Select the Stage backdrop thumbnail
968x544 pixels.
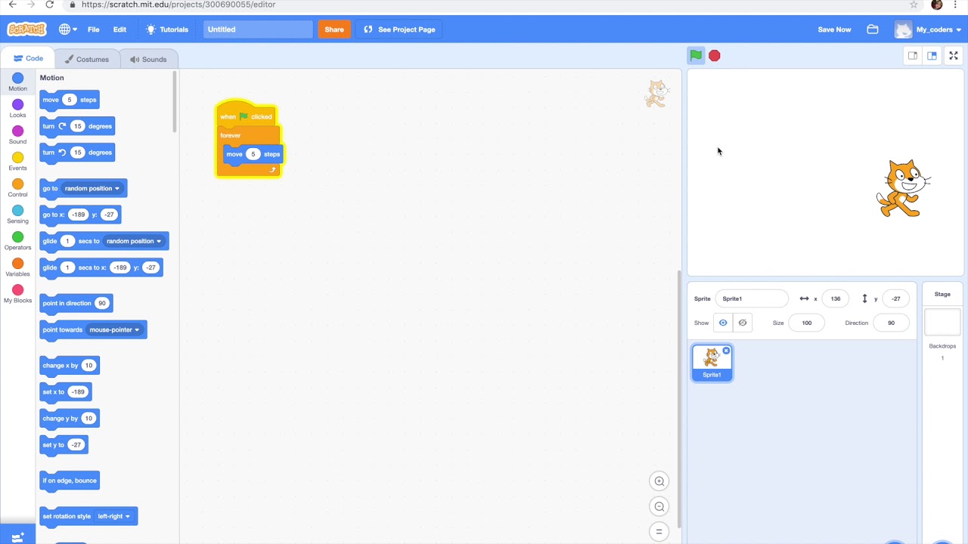[942, 323]
